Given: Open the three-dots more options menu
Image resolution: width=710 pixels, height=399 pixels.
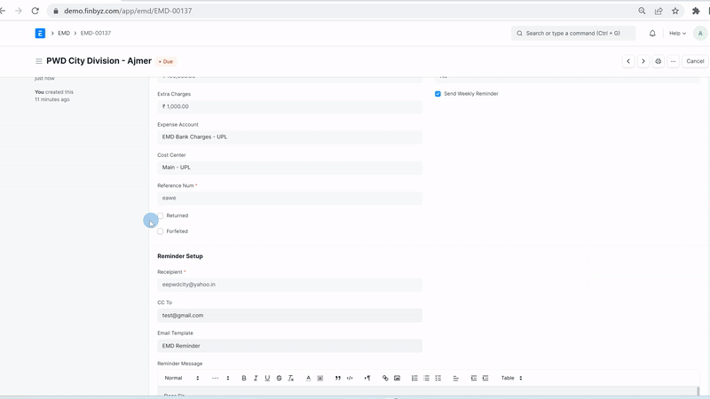Looking at the screenshot, I should (674, 61).
